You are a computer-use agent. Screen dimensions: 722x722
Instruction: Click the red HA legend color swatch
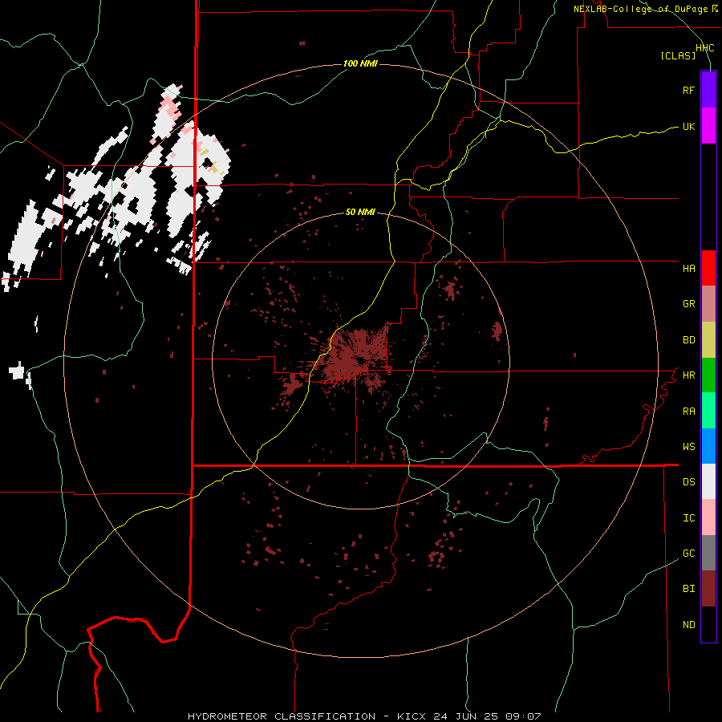click(708, 268)
